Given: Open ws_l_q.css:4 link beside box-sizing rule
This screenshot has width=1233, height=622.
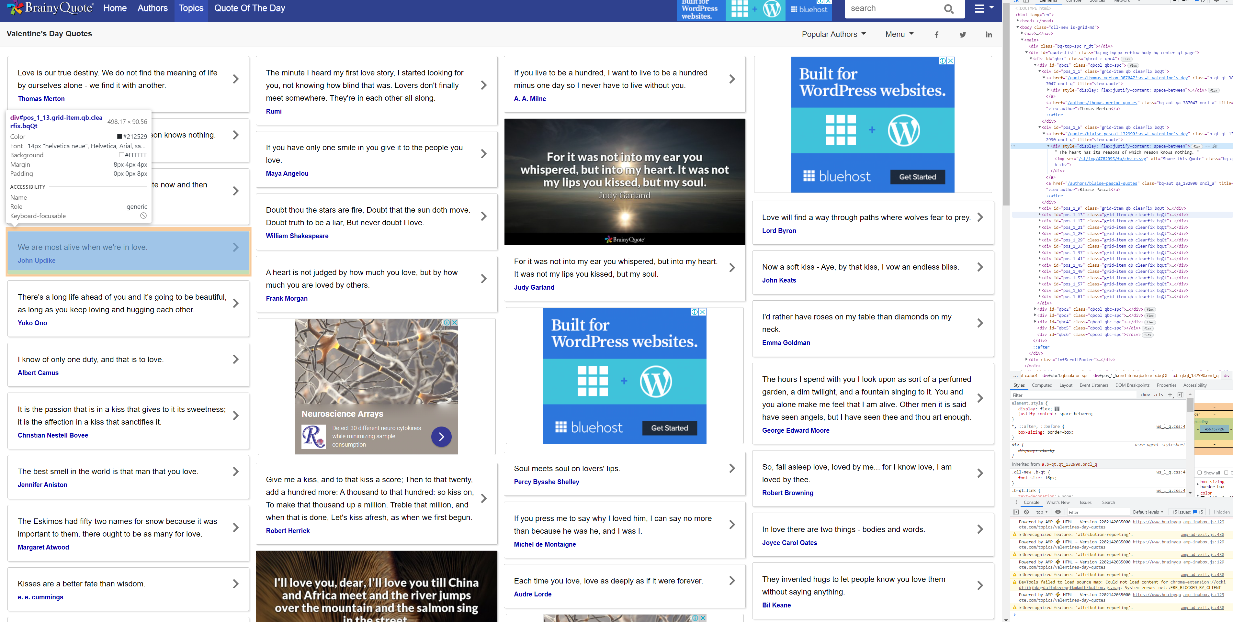Looking at the screenshot, I should [1171, 426].
